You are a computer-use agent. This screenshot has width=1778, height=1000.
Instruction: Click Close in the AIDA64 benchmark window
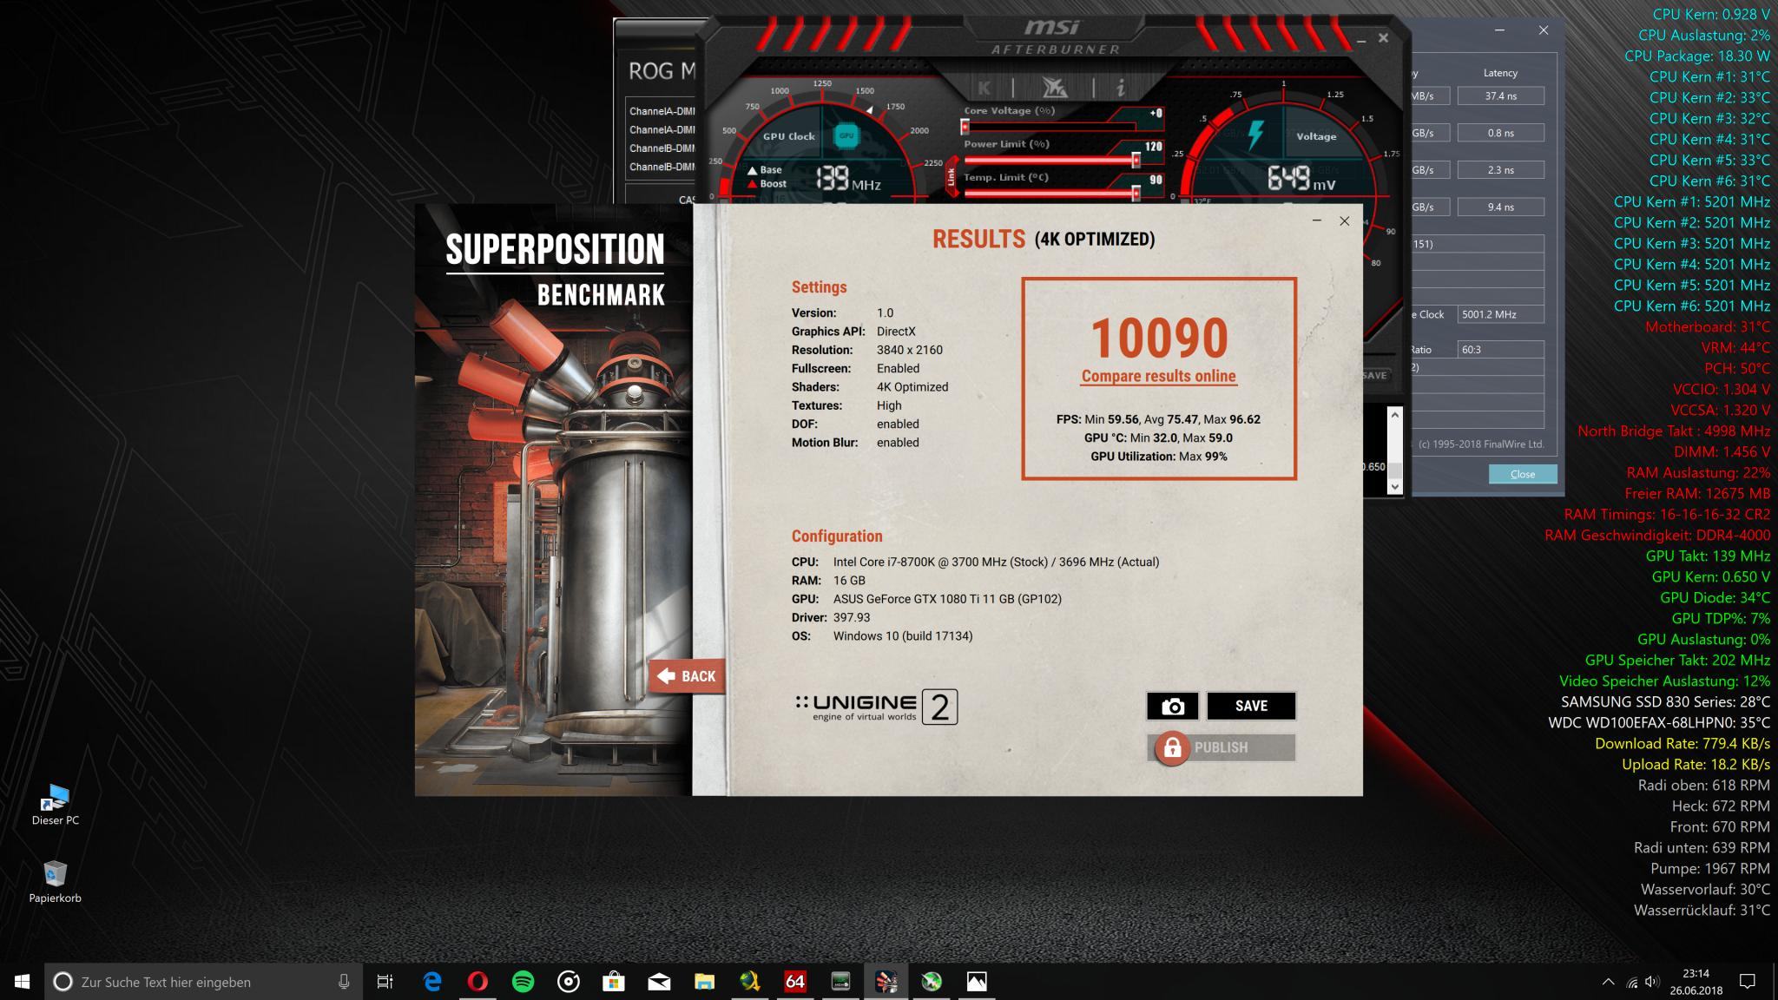[1522, 474]
